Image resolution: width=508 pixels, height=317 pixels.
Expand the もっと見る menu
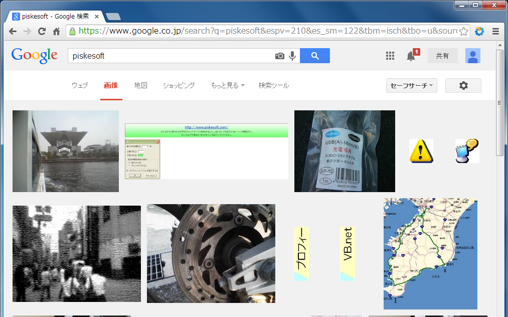tap(228, 86)
